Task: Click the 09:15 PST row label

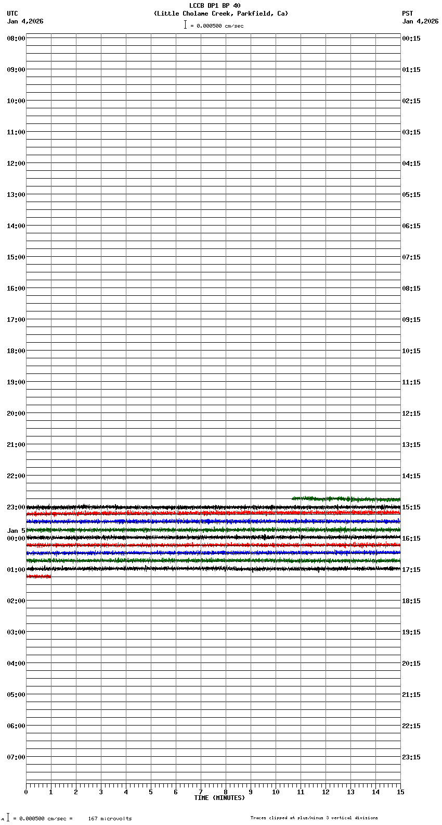Action: [411, 320]
